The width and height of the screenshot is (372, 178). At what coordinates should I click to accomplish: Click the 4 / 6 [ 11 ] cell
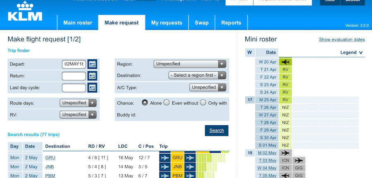(98, 157)
